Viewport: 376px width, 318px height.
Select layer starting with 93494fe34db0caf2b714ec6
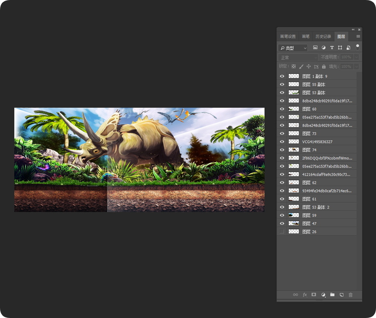point(327,191)
